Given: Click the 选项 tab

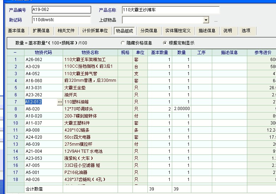Looking at the screenshot, I should tap(246, 31).
